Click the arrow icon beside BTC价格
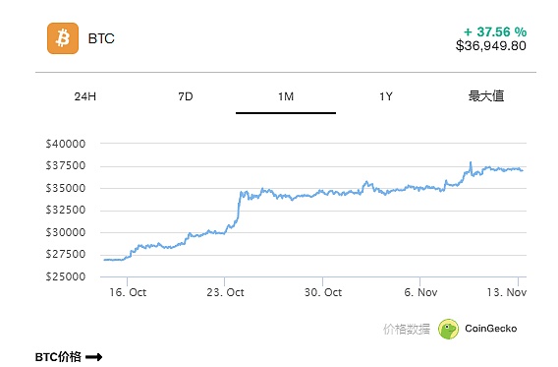The image size is (558, 367). tap(94, 356)
